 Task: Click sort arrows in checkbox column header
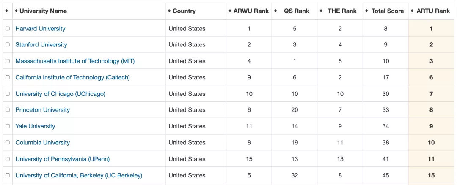[7, 11]
